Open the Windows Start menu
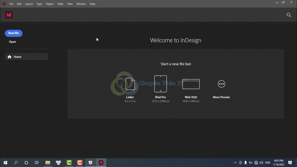297x167 pixels. 5,163
